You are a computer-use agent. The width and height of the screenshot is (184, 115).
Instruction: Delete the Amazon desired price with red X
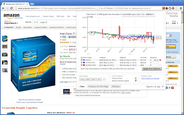coord(160,60)
